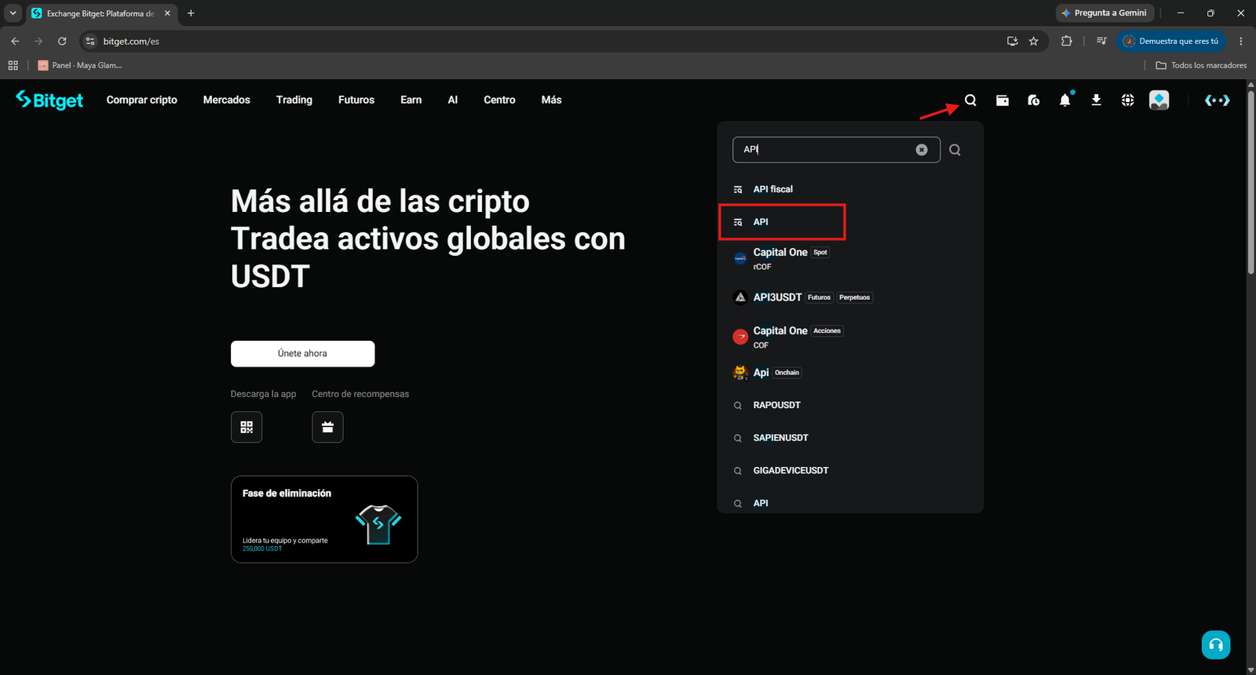Show the app download QR code

point(246,427)
